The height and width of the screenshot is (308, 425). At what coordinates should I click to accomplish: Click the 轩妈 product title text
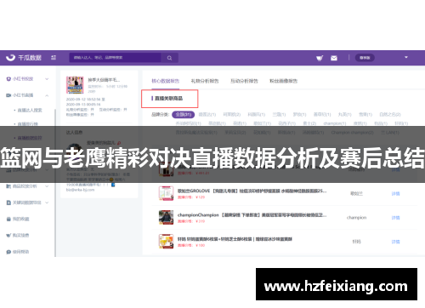235,239
